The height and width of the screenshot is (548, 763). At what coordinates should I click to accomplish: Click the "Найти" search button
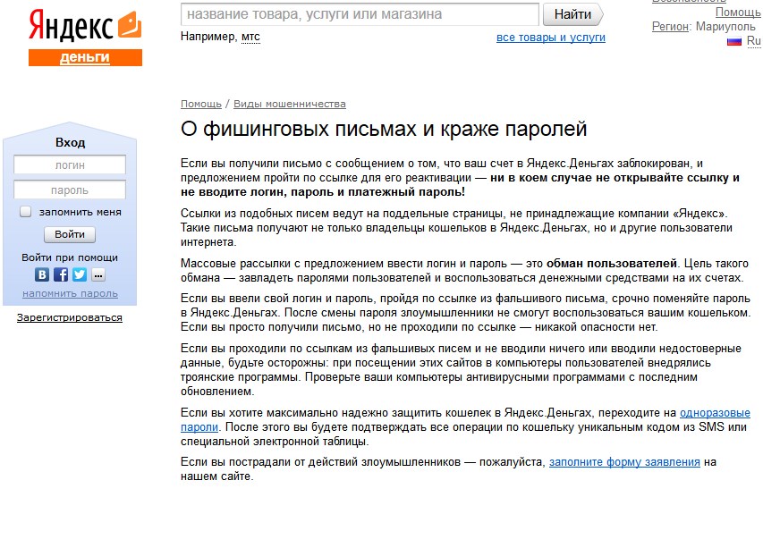(572, 14)
